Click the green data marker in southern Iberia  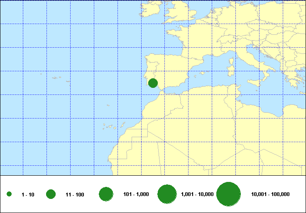(x=153, y=83)
